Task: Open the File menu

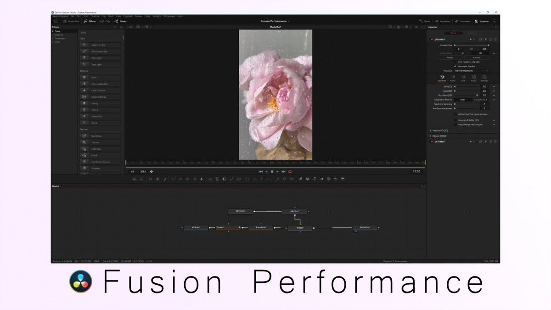Action: click(x=72, y=16)
